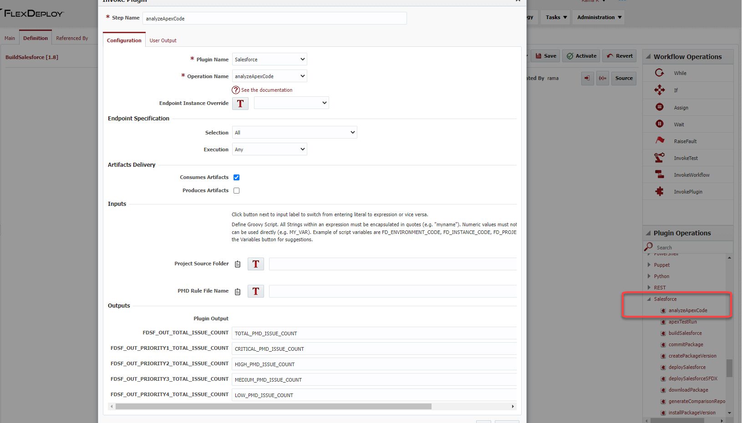Screen dimensions: 742x423
Task: Click the PMD Rule File Name text field
Action: click(393, 291)
